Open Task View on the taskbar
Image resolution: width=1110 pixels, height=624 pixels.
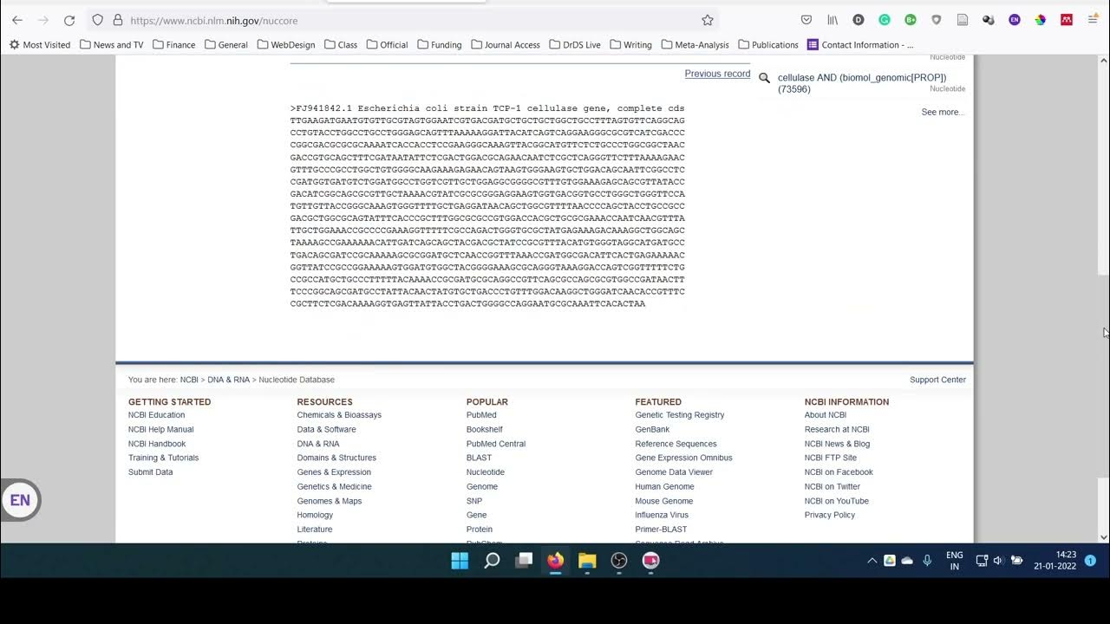click(524, 561)
